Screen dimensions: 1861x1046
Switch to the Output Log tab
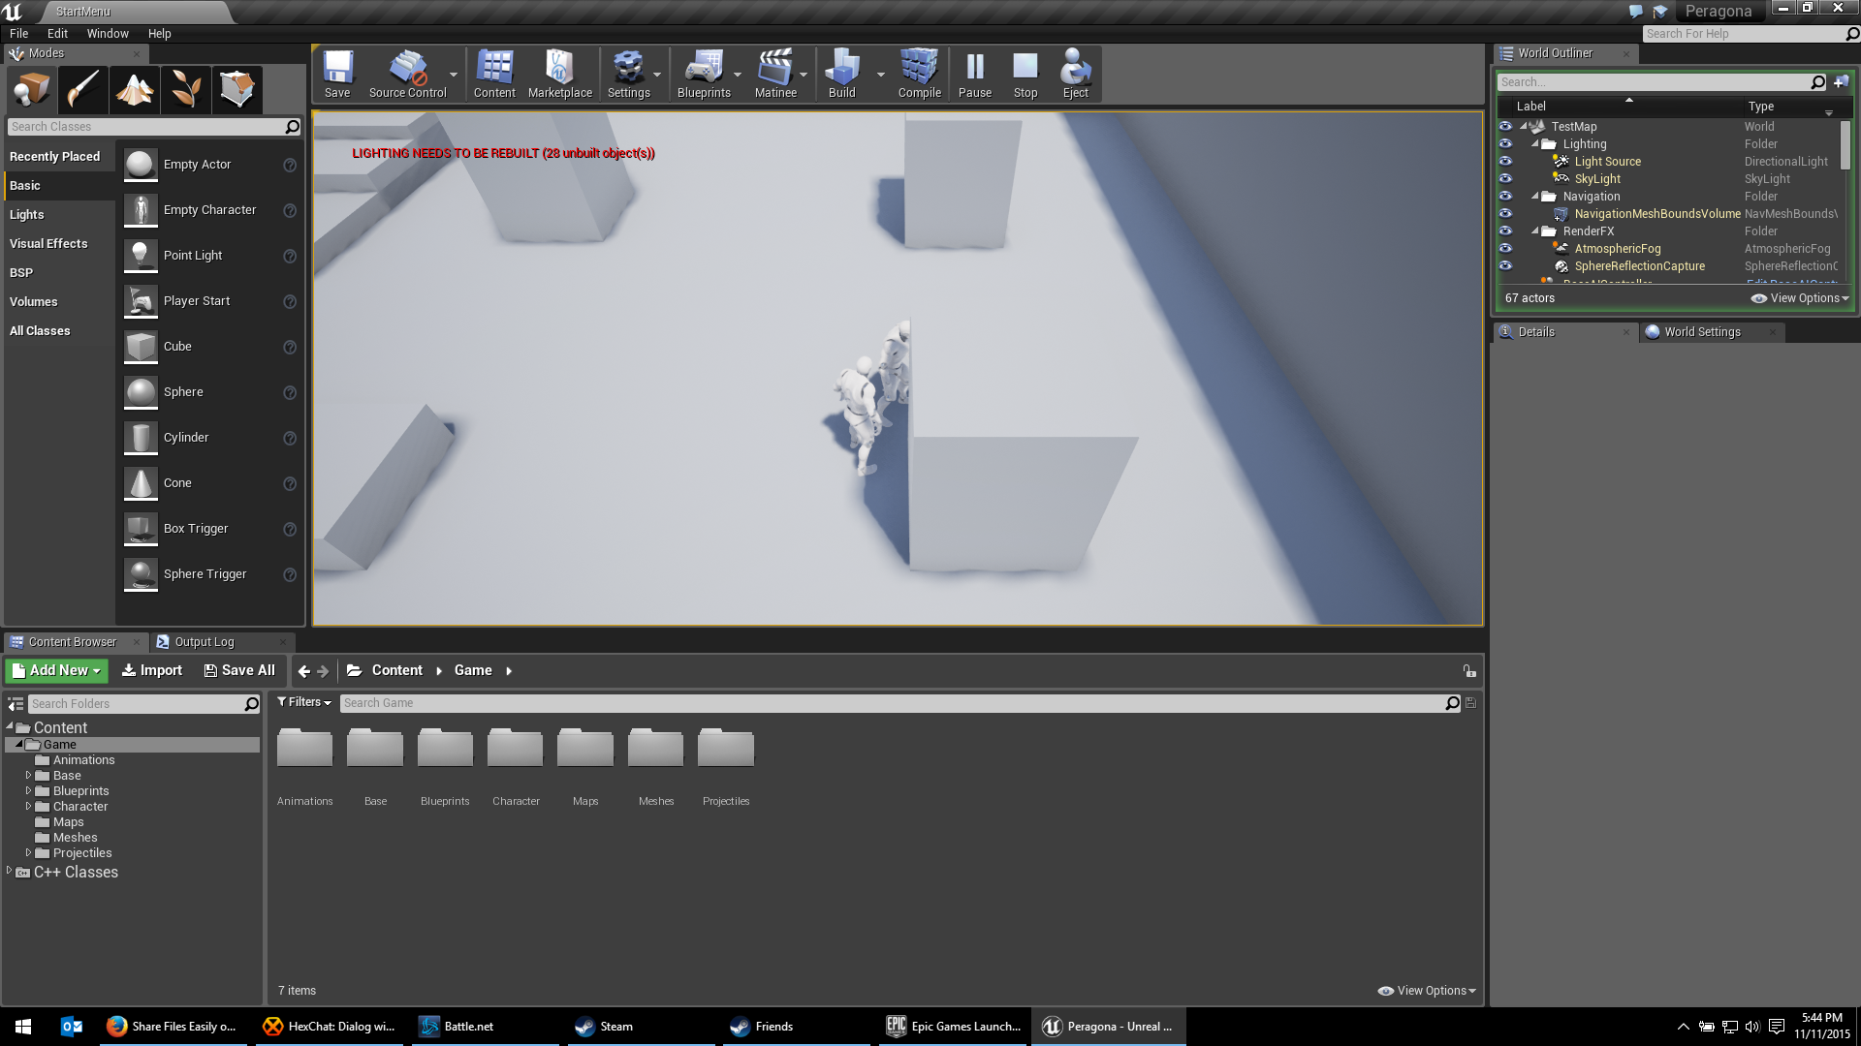pos(204,642)
